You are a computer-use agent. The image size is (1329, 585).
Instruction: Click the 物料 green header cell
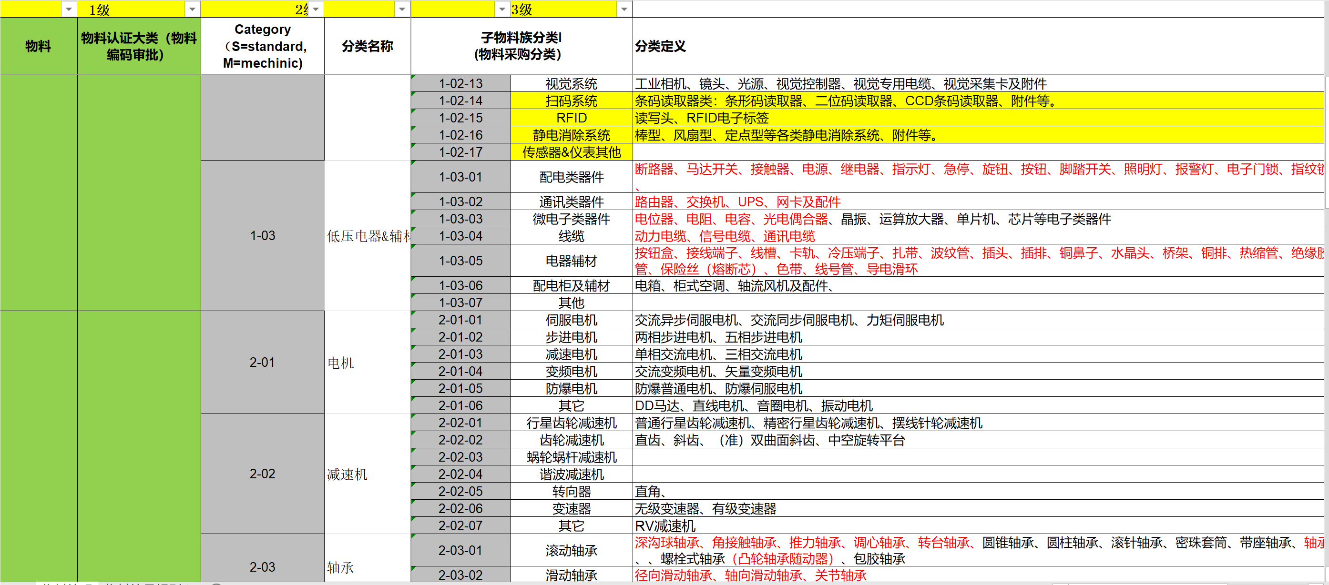[38, 46]
